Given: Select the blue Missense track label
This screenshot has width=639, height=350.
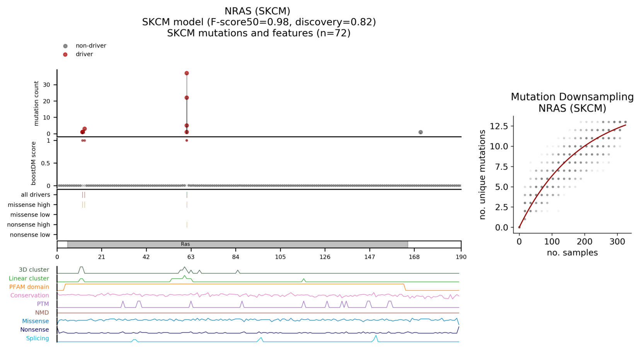Looking at the screenshot, I should point(35,321).
